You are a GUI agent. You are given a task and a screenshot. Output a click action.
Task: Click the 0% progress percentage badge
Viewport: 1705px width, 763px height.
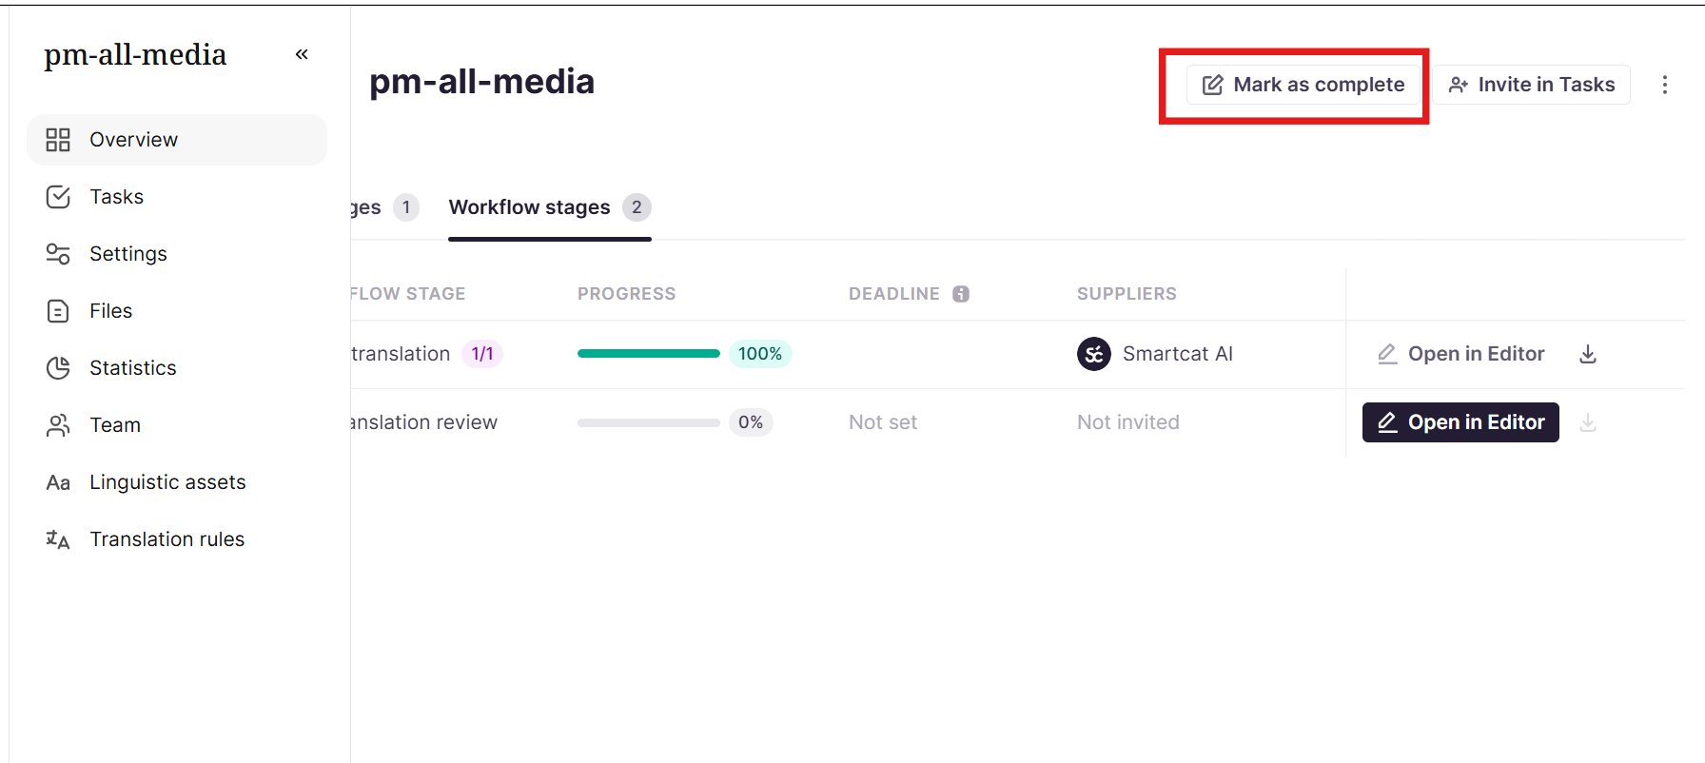751,422
